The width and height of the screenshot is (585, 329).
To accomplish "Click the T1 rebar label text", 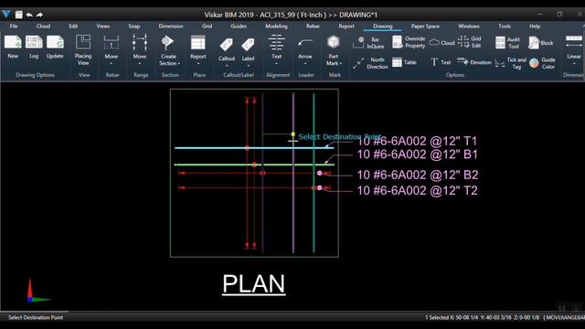I will point(417,141).
